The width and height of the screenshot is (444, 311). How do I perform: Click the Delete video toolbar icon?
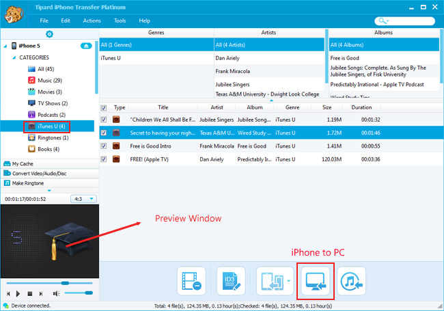pos(192,281)
